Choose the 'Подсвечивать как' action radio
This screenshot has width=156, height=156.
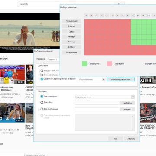(x=42, y=71)
